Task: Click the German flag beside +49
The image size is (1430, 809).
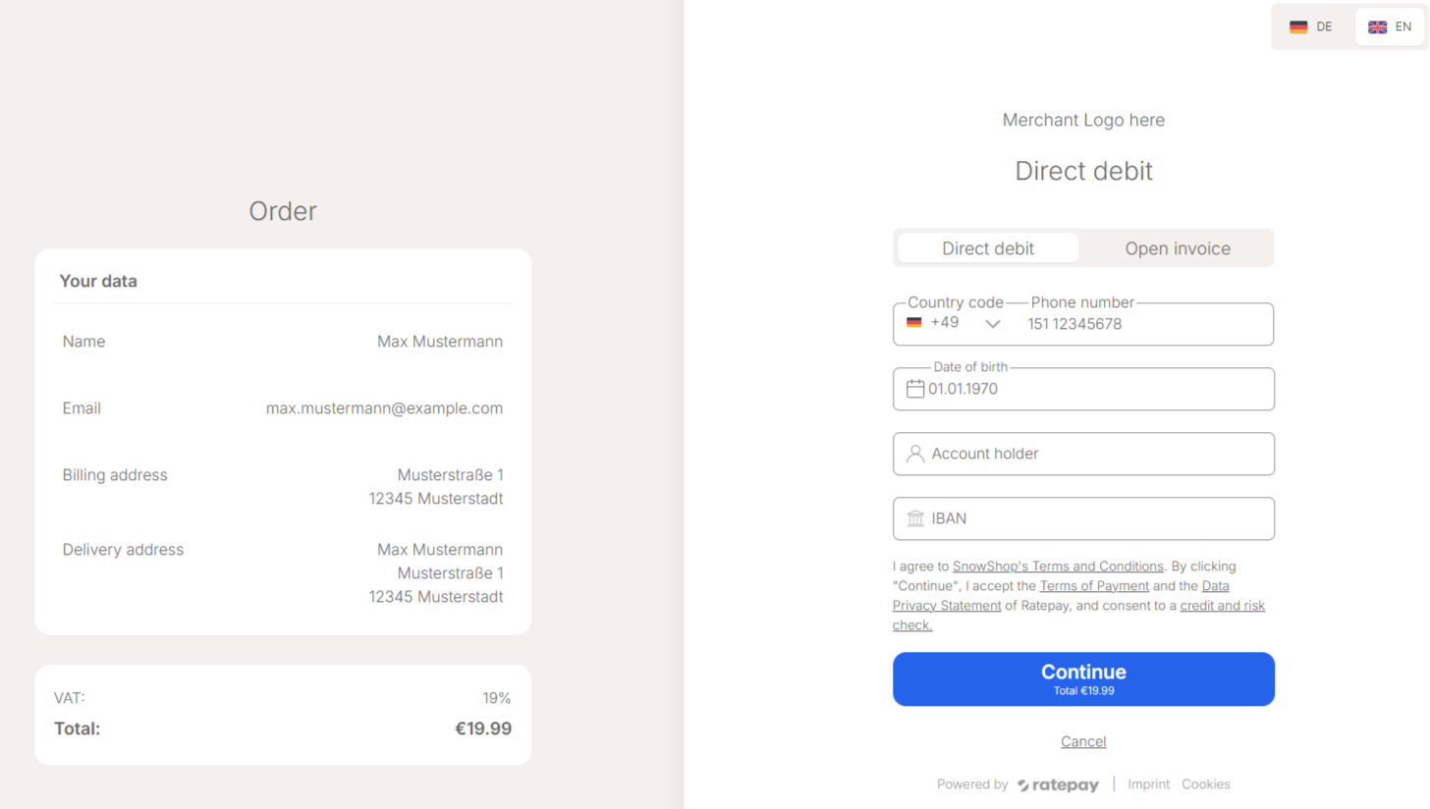Action: (x=914, y=323)
